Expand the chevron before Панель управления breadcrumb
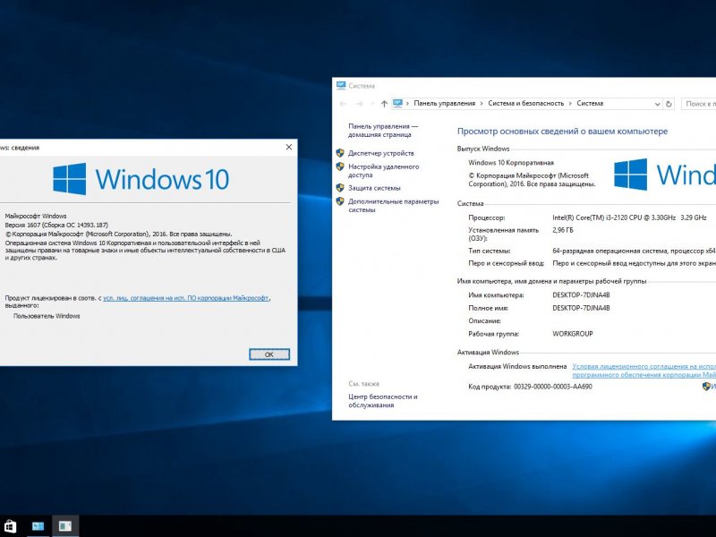The image size is (716, 537). click(407, 104)
